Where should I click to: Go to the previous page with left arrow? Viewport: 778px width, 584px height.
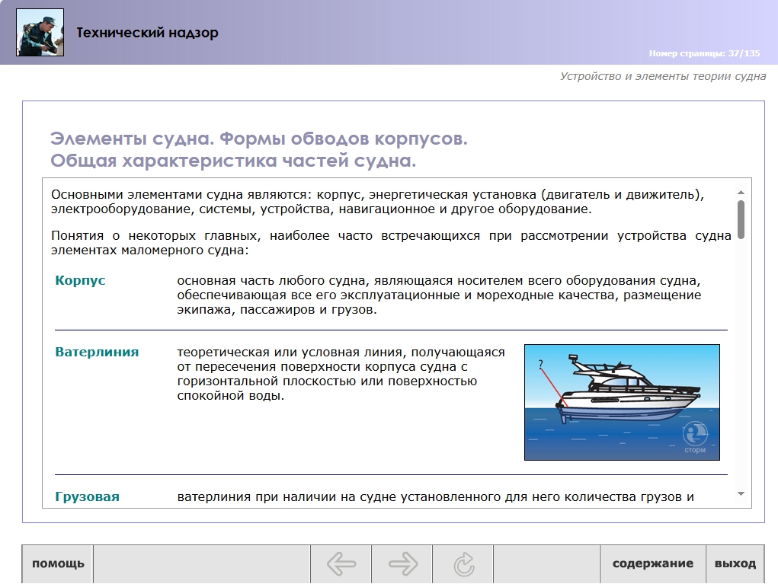341,563
